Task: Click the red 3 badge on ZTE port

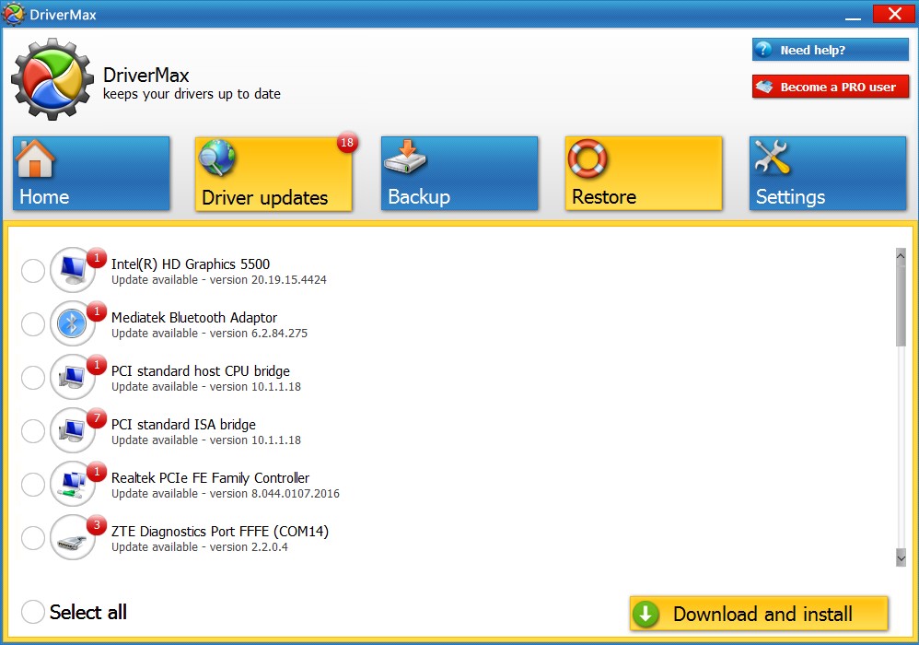Action: coord(97,525)
